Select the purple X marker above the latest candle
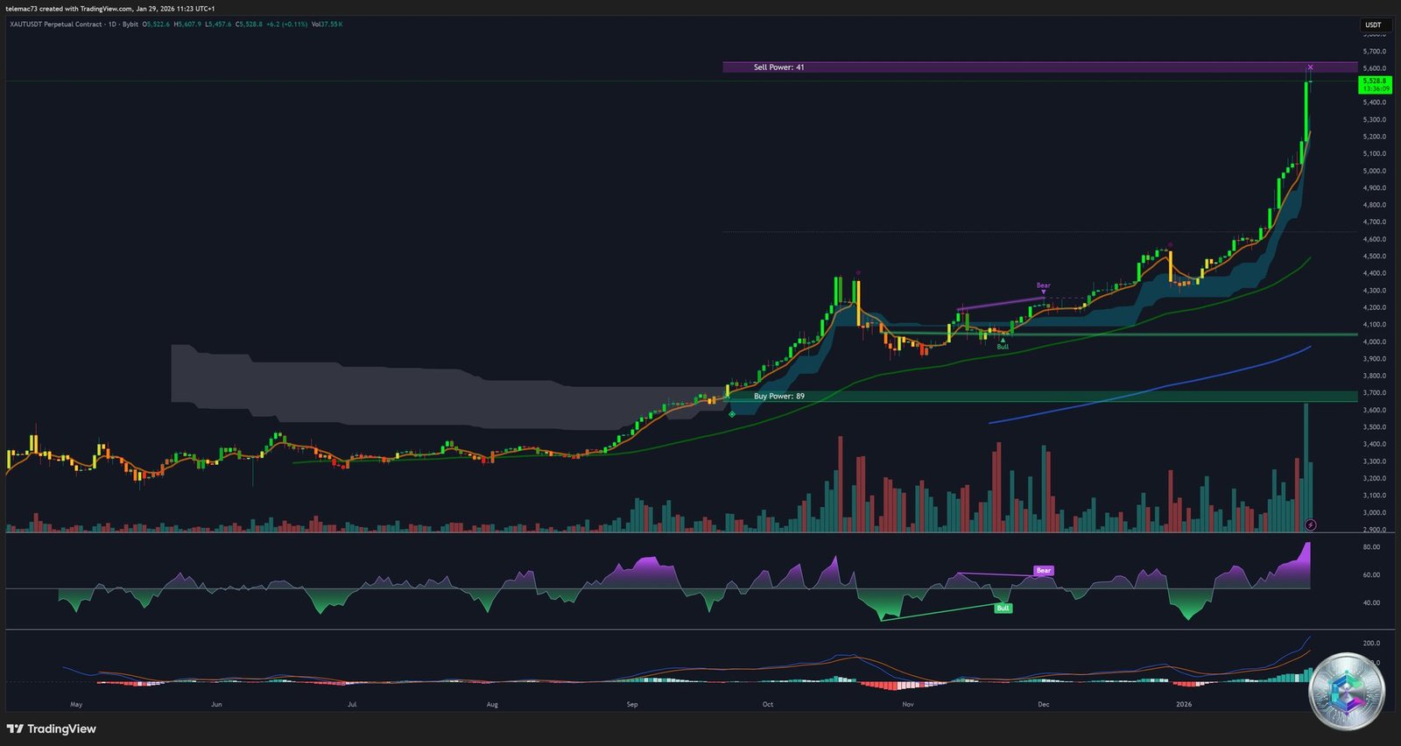 (x=1310, y=67)
